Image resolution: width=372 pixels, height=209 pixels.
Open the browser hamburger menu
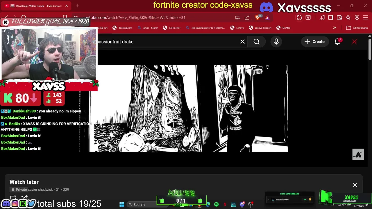[x=366, y=17]
